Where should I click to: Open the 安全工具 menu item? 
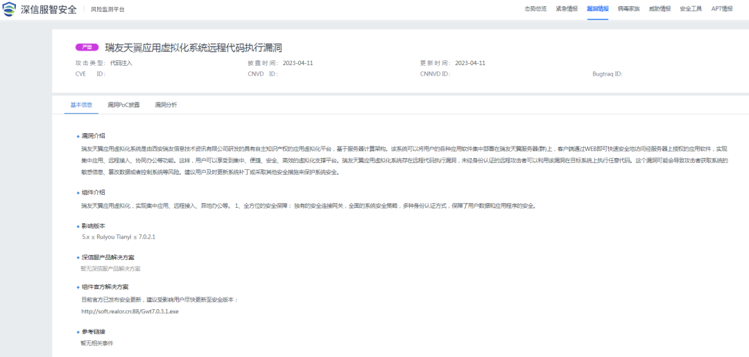[x=691, y=8]
